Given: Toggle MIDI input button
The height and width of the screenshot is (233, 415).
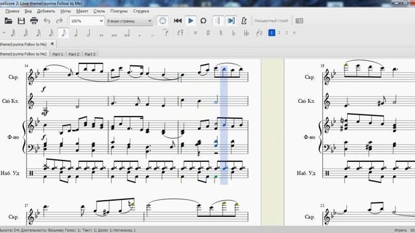Looking at the screenshot, I should (x=163, y=21).
